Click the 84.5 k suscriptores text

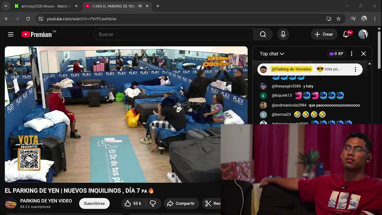(35, 207)
